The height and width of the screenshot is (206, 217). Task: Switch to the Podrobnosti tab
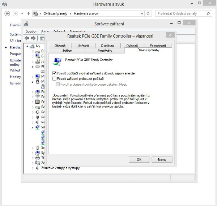pyautogui.click(x=158, y=46)
